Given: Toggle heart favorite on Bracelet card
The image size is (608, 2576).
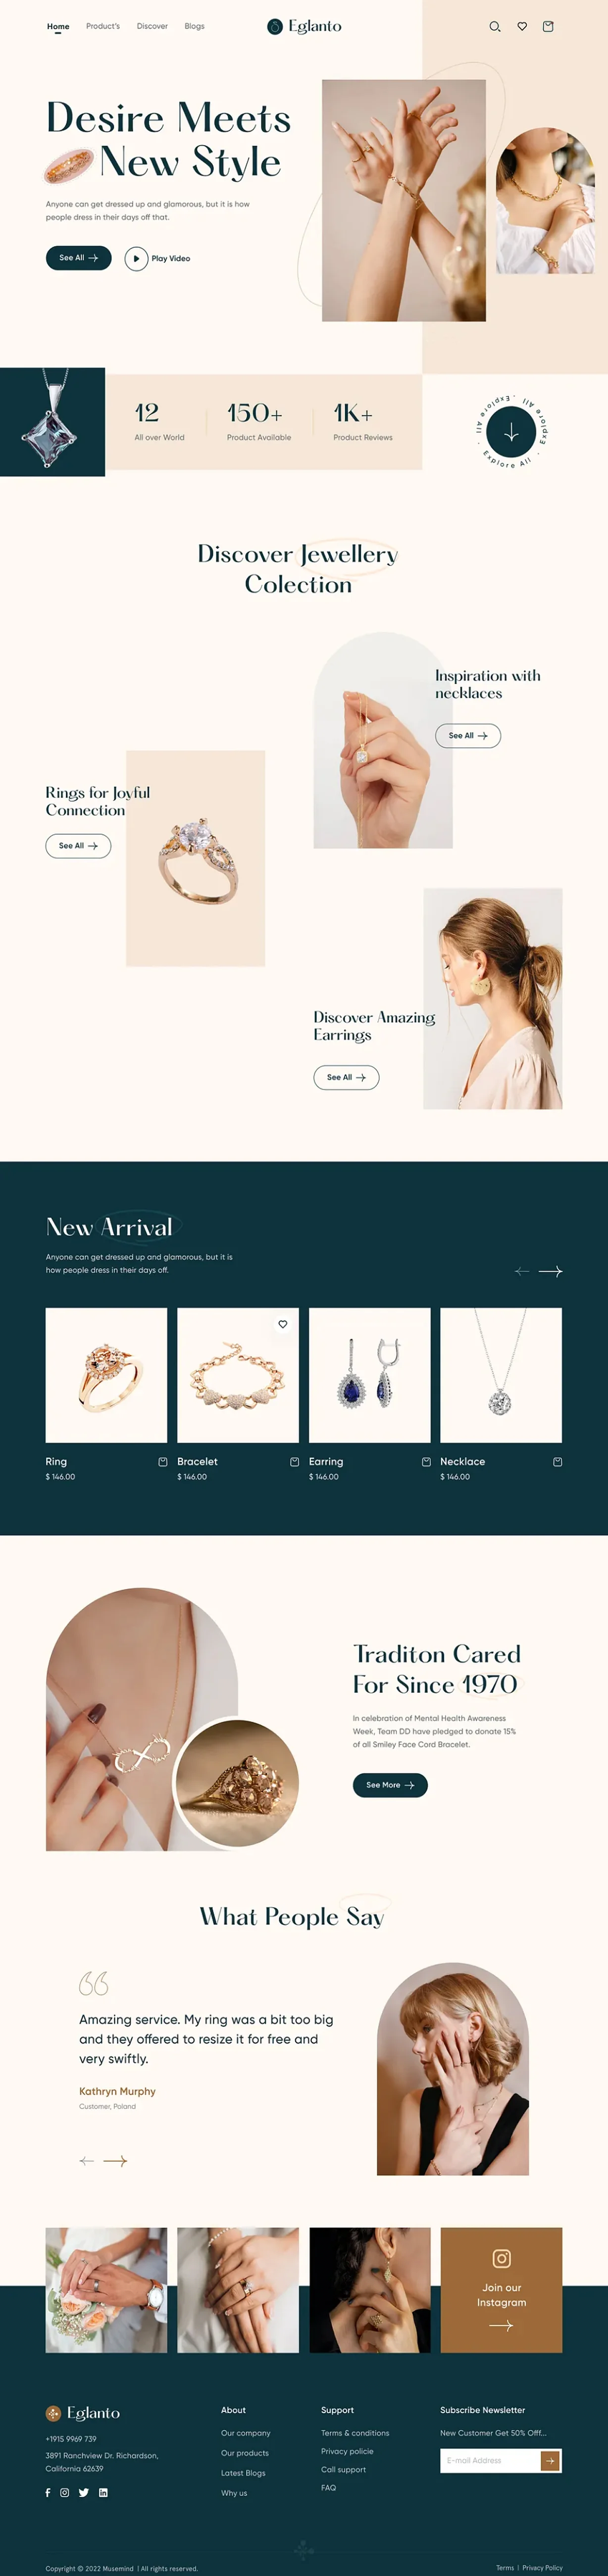Looking at the screenshot, I should pos(283,1324).
